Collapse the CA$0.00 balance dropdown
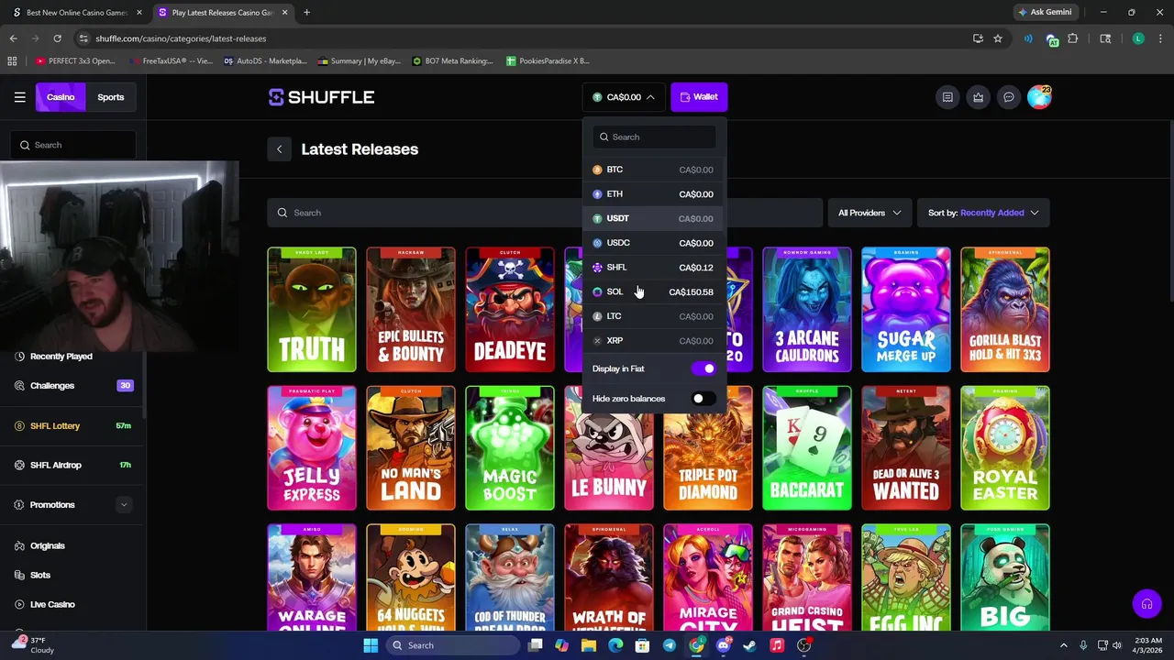The width and height of the screenshot is (1174, 660). point(624,97)
